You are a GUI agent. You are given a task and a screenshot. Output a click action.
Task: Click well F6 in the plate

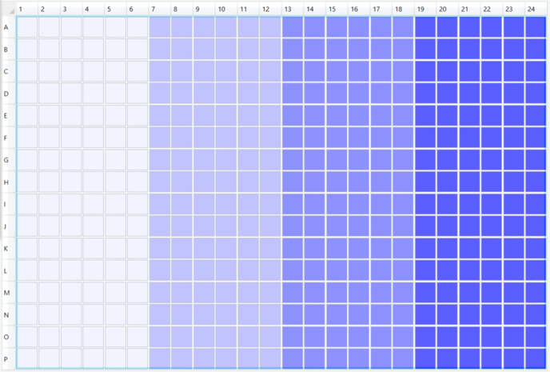click(x=137, y=138)
